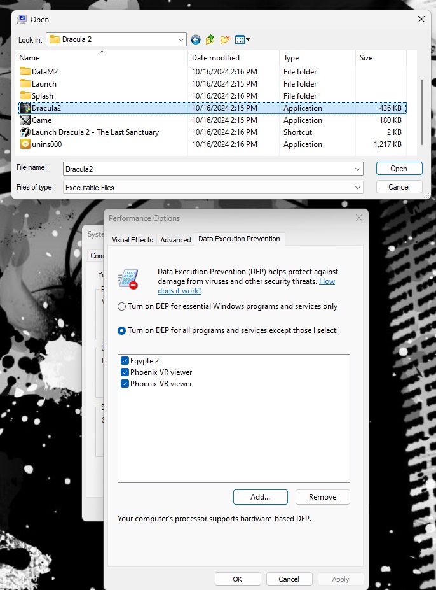The image size is (436, 590).
Task: Switch to the Visual Effects tab
Action: pyautogui.click(x=132, y=240)
